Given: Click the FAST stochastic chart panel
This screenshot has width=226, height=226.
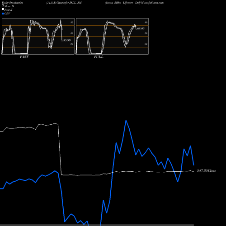Looking at the screenshot, I should click(38, 36).
